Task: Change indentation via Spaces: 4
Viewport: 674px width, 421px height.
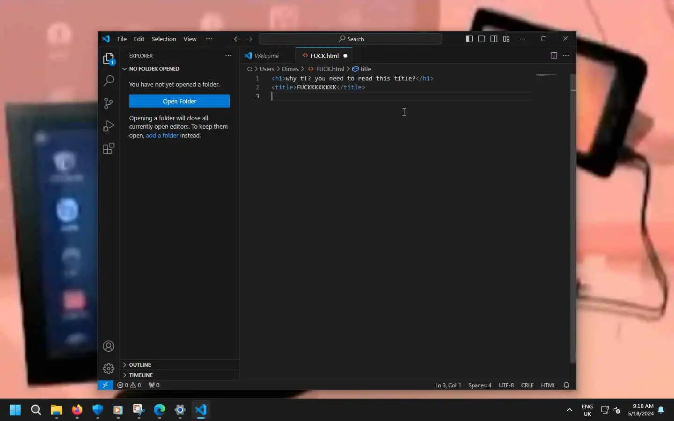Action: click(480, 385)
